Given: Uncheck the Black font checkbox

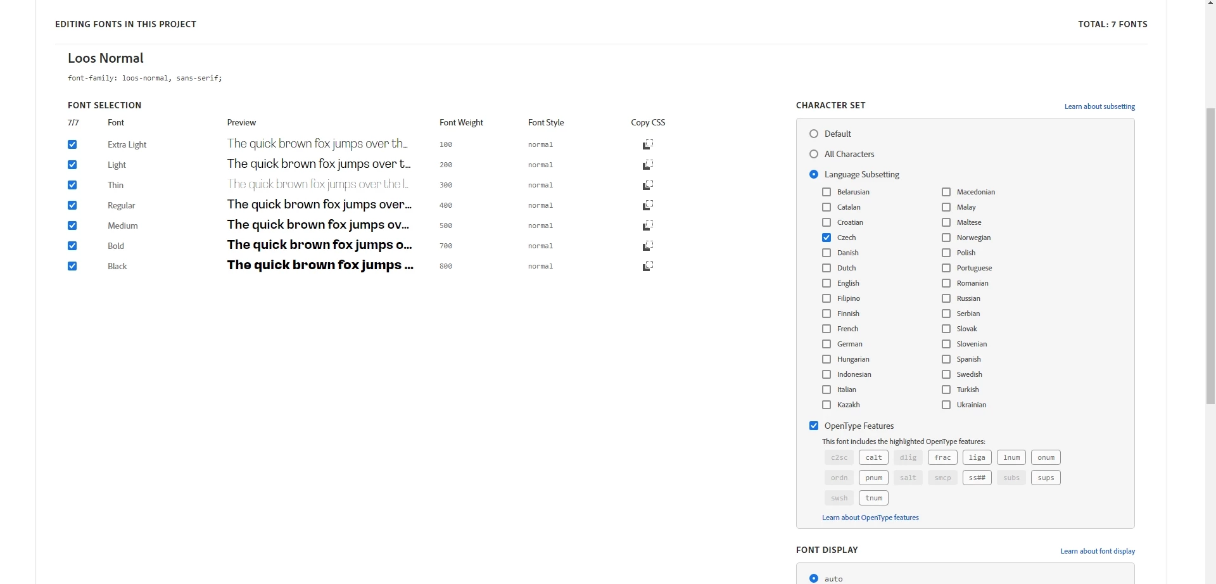Looking at the screenshot, I should point(72,266).
